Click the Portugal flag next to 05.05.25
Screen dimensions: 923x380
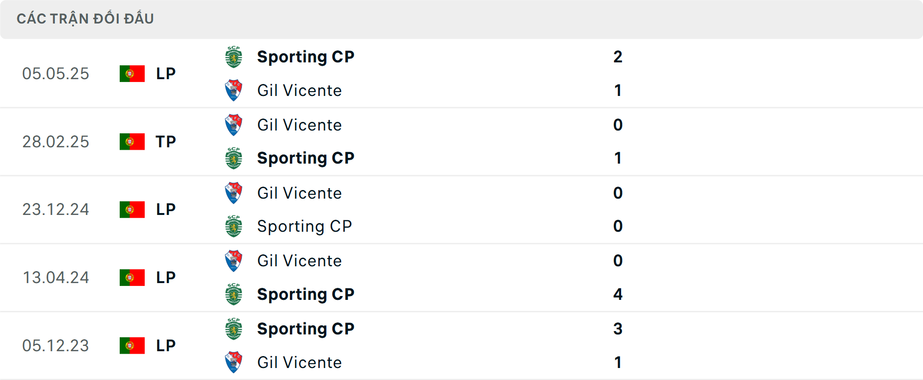(x=132, y=73)
